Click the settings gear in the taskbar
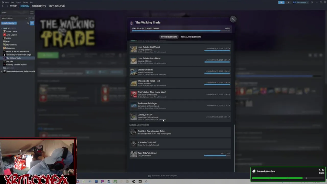Image resolution: width=327 pixels, height=184 pixels. pyautogui.click(x=146, y=181)
